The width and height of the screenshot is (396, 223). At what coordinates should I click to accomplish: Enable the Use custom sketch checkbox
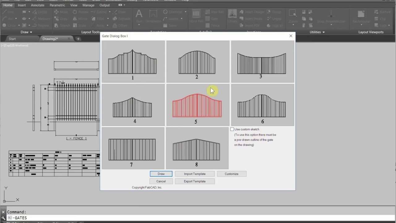(x=232, y=129)
